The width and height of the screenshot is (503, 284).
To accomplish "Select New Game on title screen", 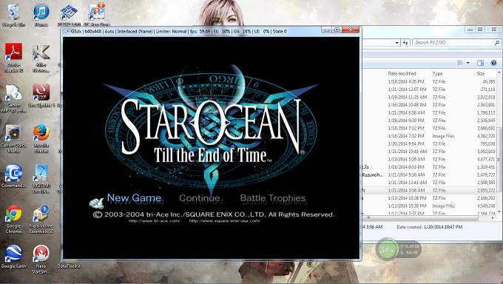I will coord(134,198).
